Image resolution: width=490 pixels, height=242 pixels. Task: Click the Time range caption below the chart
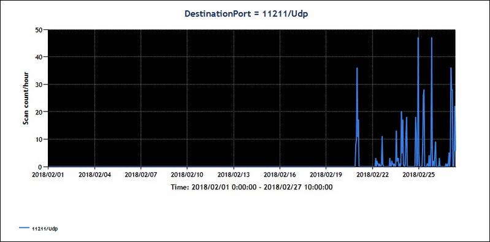coord(251,187)
